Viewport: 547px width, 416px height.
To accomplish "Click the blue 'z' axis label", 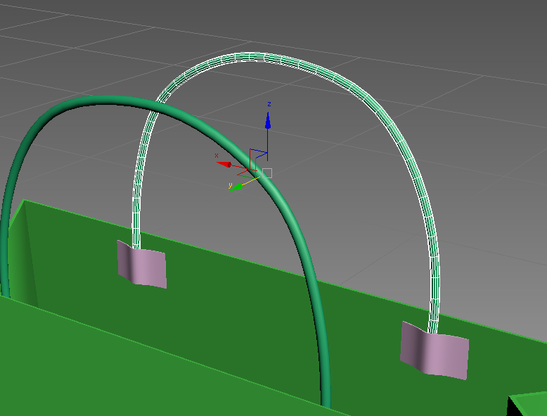I will tap(269, 104).
